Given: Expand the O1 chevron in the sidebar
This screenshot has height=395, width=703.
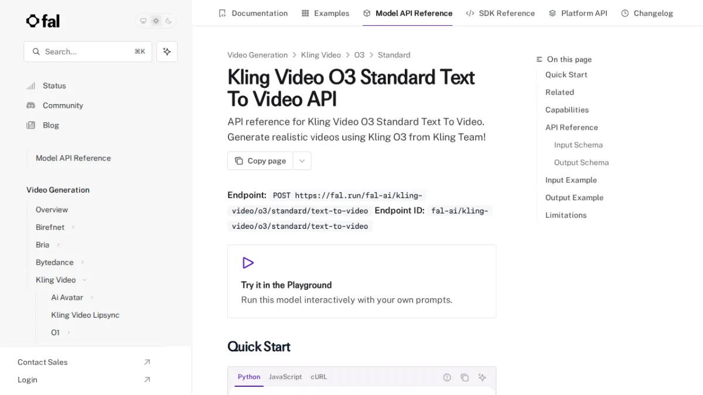Looking at the screenshot, I should tap(69, 332).
